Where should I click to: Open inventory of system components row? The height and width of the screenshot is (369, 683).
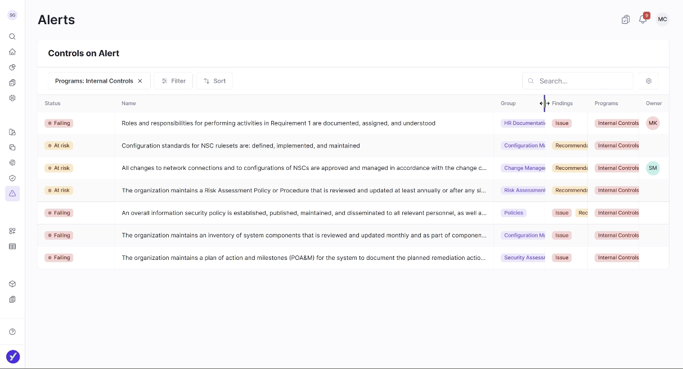coord(353,236)
